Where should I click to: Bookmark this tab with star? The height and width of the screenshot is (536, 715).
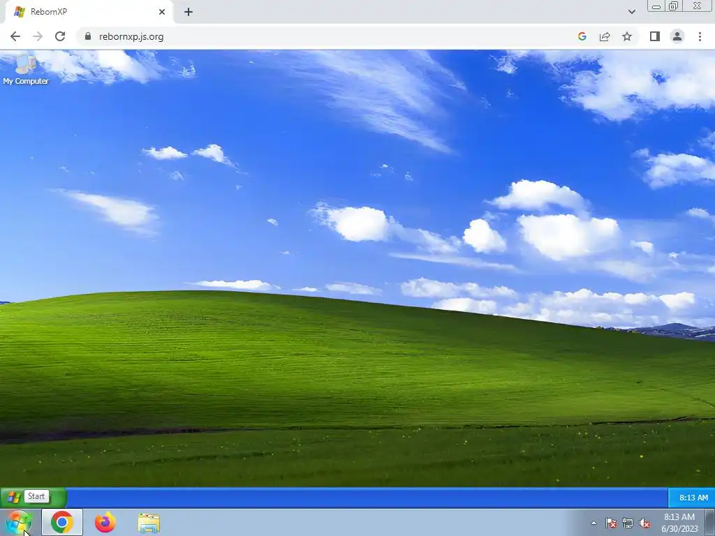pyautogui.click(x=627, y=36)
